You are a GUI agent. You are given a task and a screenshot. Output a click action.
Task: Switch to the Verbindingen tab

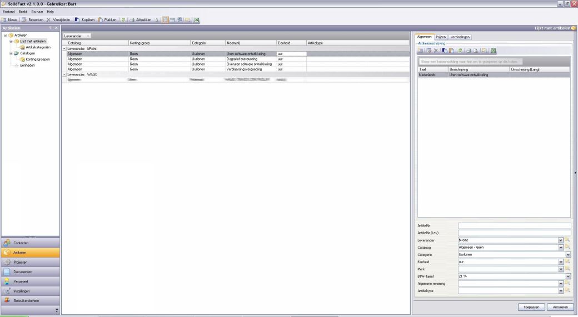point(460,37)
